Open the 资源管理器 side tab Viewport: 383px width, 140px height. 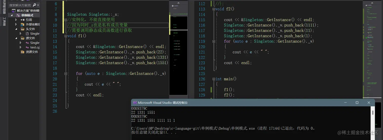point(4,7)
